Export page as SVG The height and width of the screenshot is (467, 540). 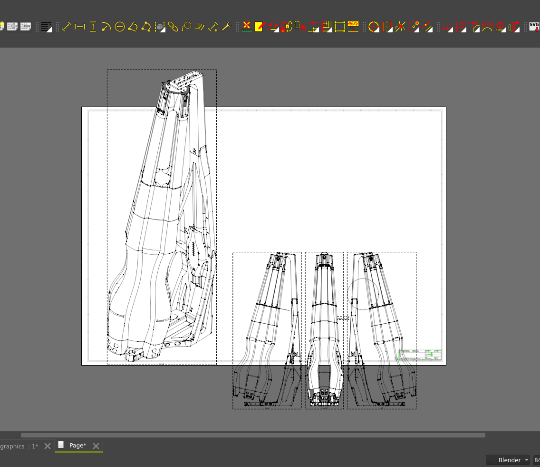(534, 27)
